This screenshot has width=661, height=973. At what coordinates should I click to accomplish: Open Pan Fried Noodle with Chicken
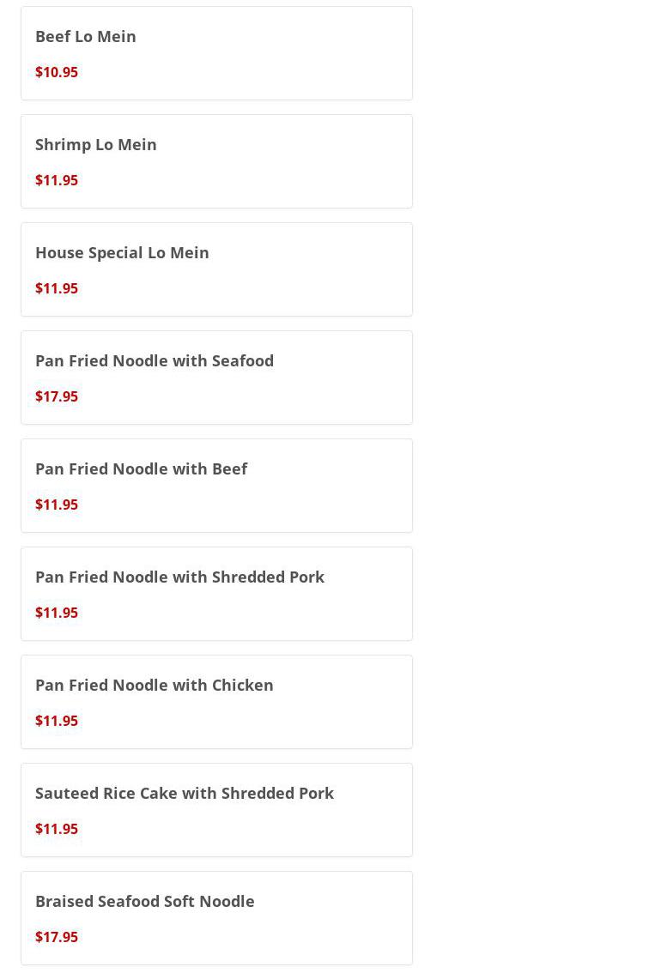154,685
